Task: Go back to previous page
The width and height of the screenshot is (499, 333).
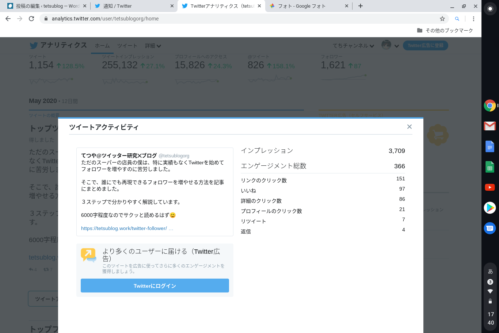Action: pos(8,19)
